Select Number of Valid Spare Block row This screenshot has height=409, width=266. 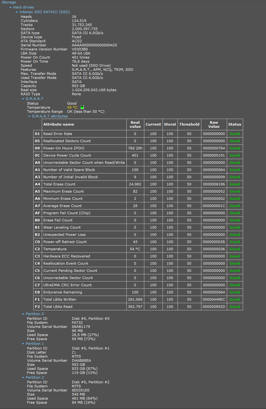(138, 170)
